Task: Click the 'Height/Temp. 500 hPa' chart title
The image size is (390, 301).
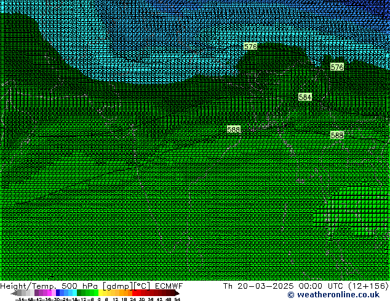Action: point(49,286)
